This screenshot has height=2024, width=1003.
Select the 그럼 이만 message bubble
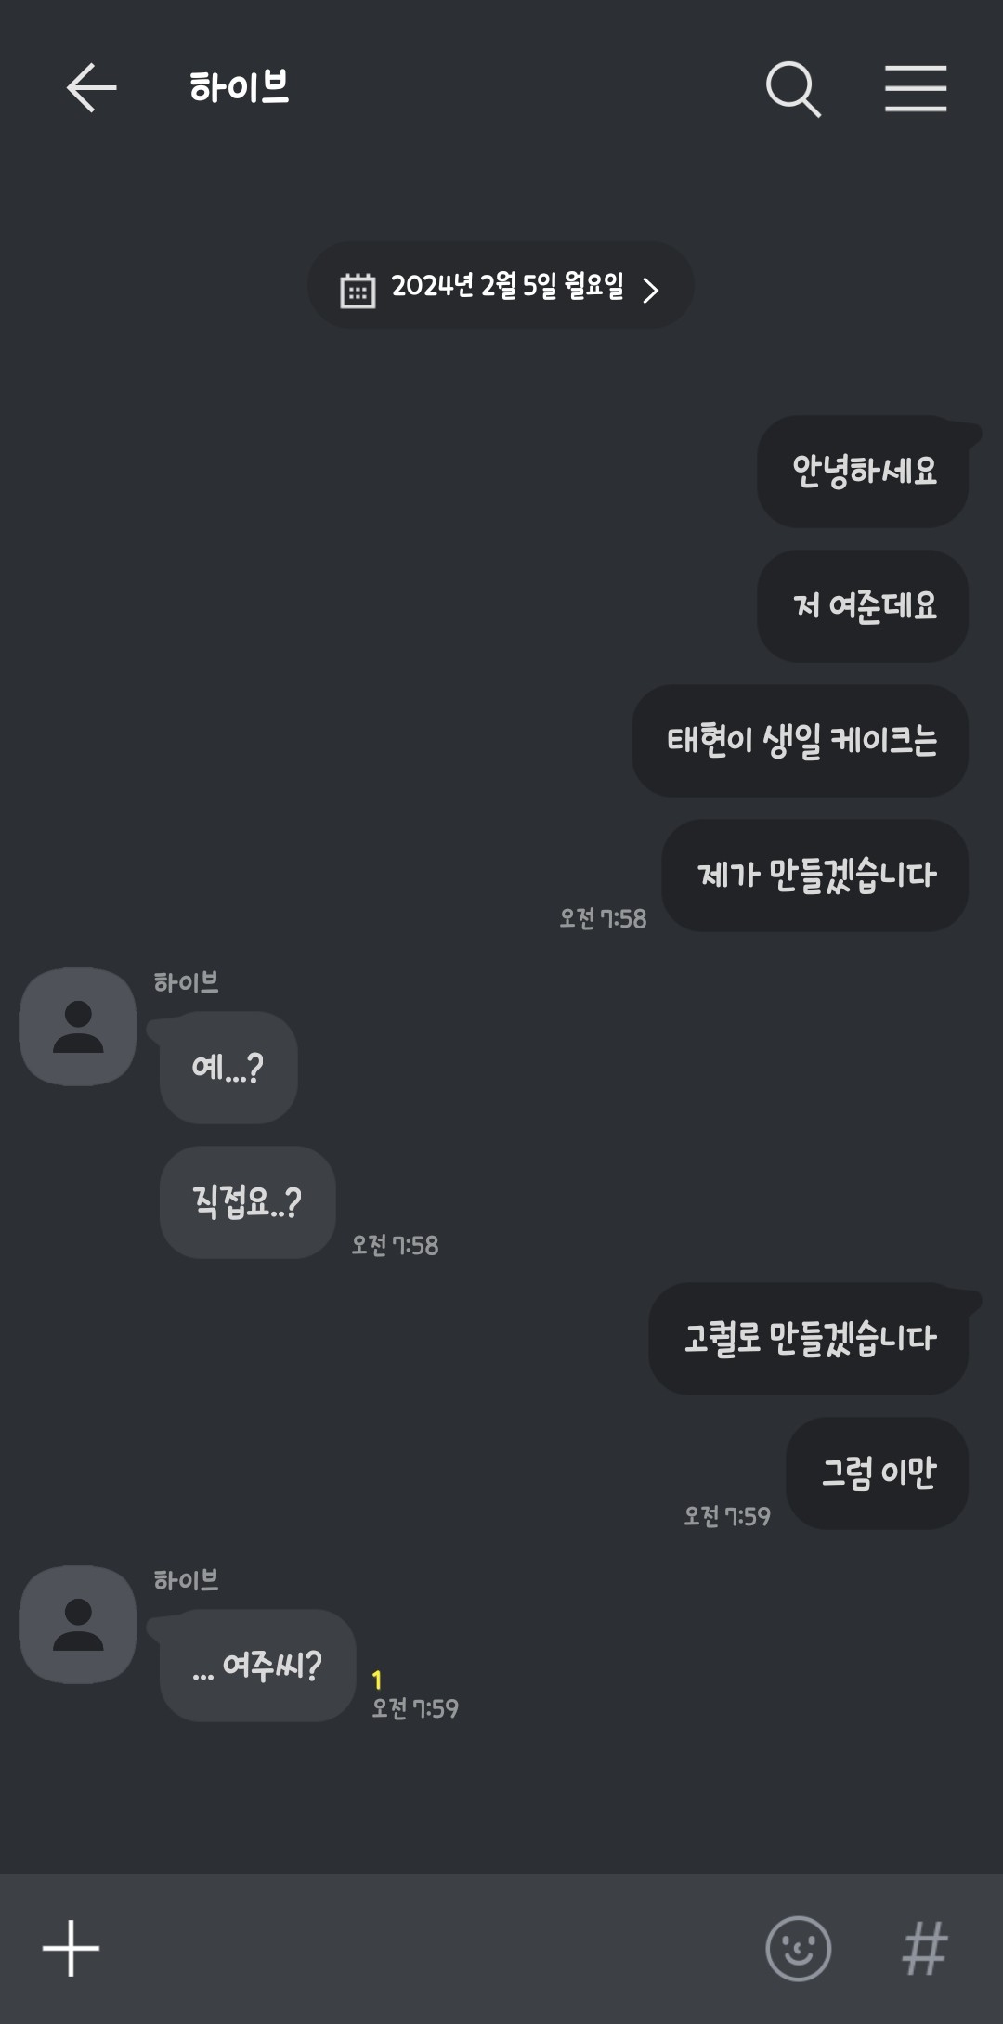coord(878,1473)
